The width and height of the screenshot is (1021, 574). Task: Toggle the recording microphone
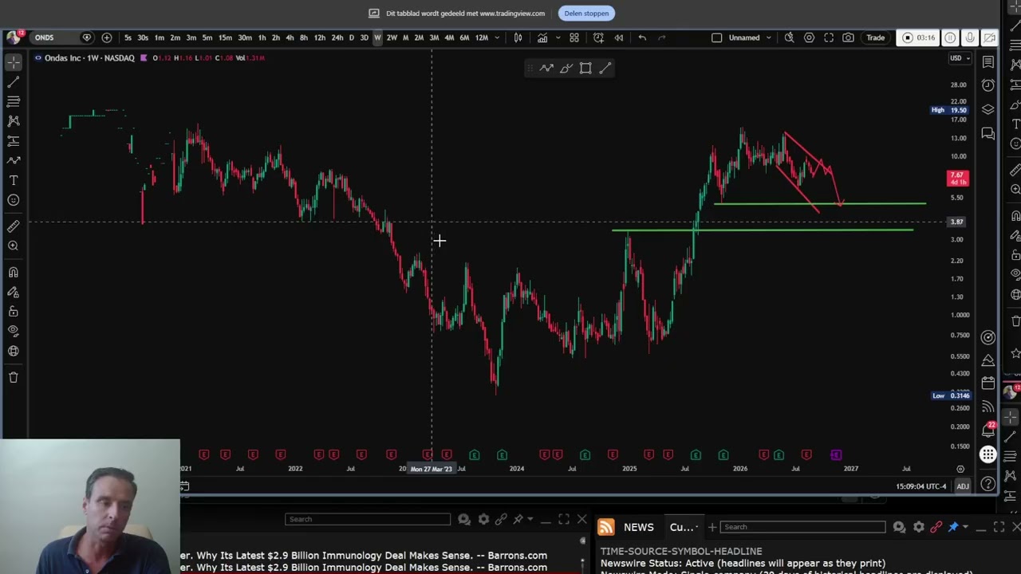pos(970,37)
